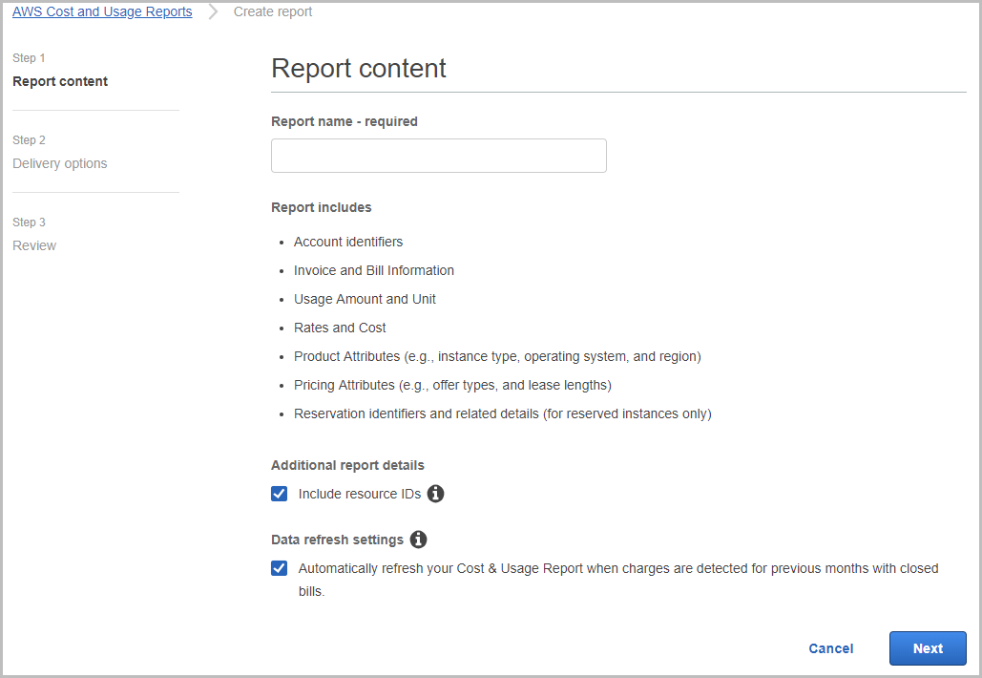Viewport: 982px width, 678px height.
Task: Click the Rates and Cost list item
Action: 340,328
